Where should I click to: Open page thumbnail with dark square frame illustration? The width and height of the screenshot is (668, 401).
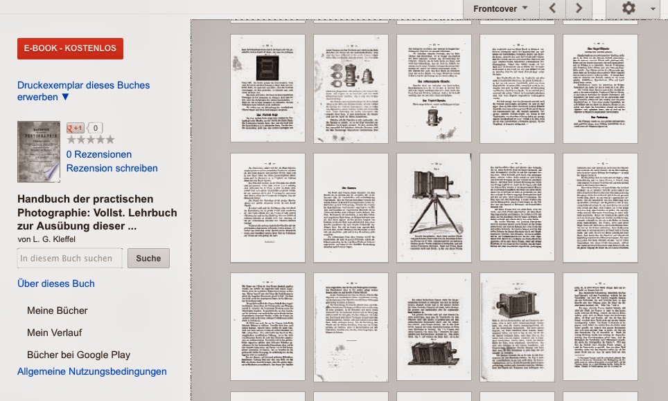pyautogui.click(x=267, y=88)
